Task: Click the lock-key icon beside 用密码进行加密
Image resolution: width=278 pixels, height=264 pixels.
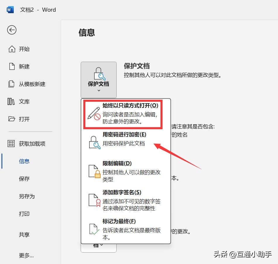Action: [x=94, y=143]
